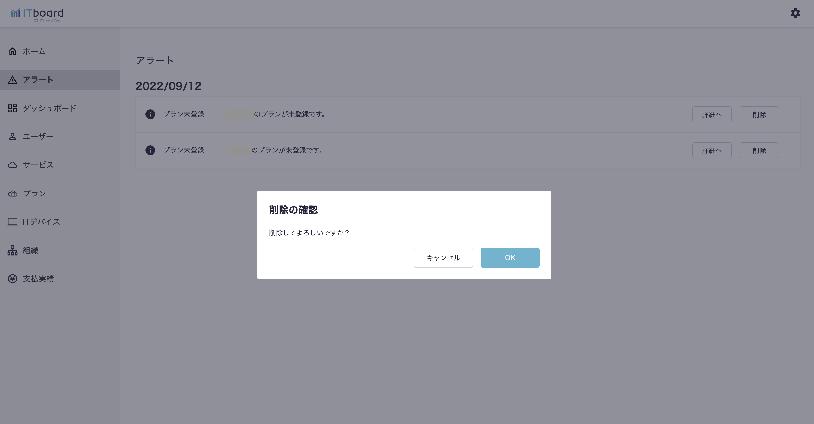This screenshot has height=424, width=814.
Task: Click the plan cloud icon in sidebar
Action: 12,193
